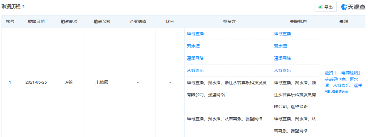368x137 pixels.
Task: Click the 融资历程 section title
Action: tap(11, 7)
